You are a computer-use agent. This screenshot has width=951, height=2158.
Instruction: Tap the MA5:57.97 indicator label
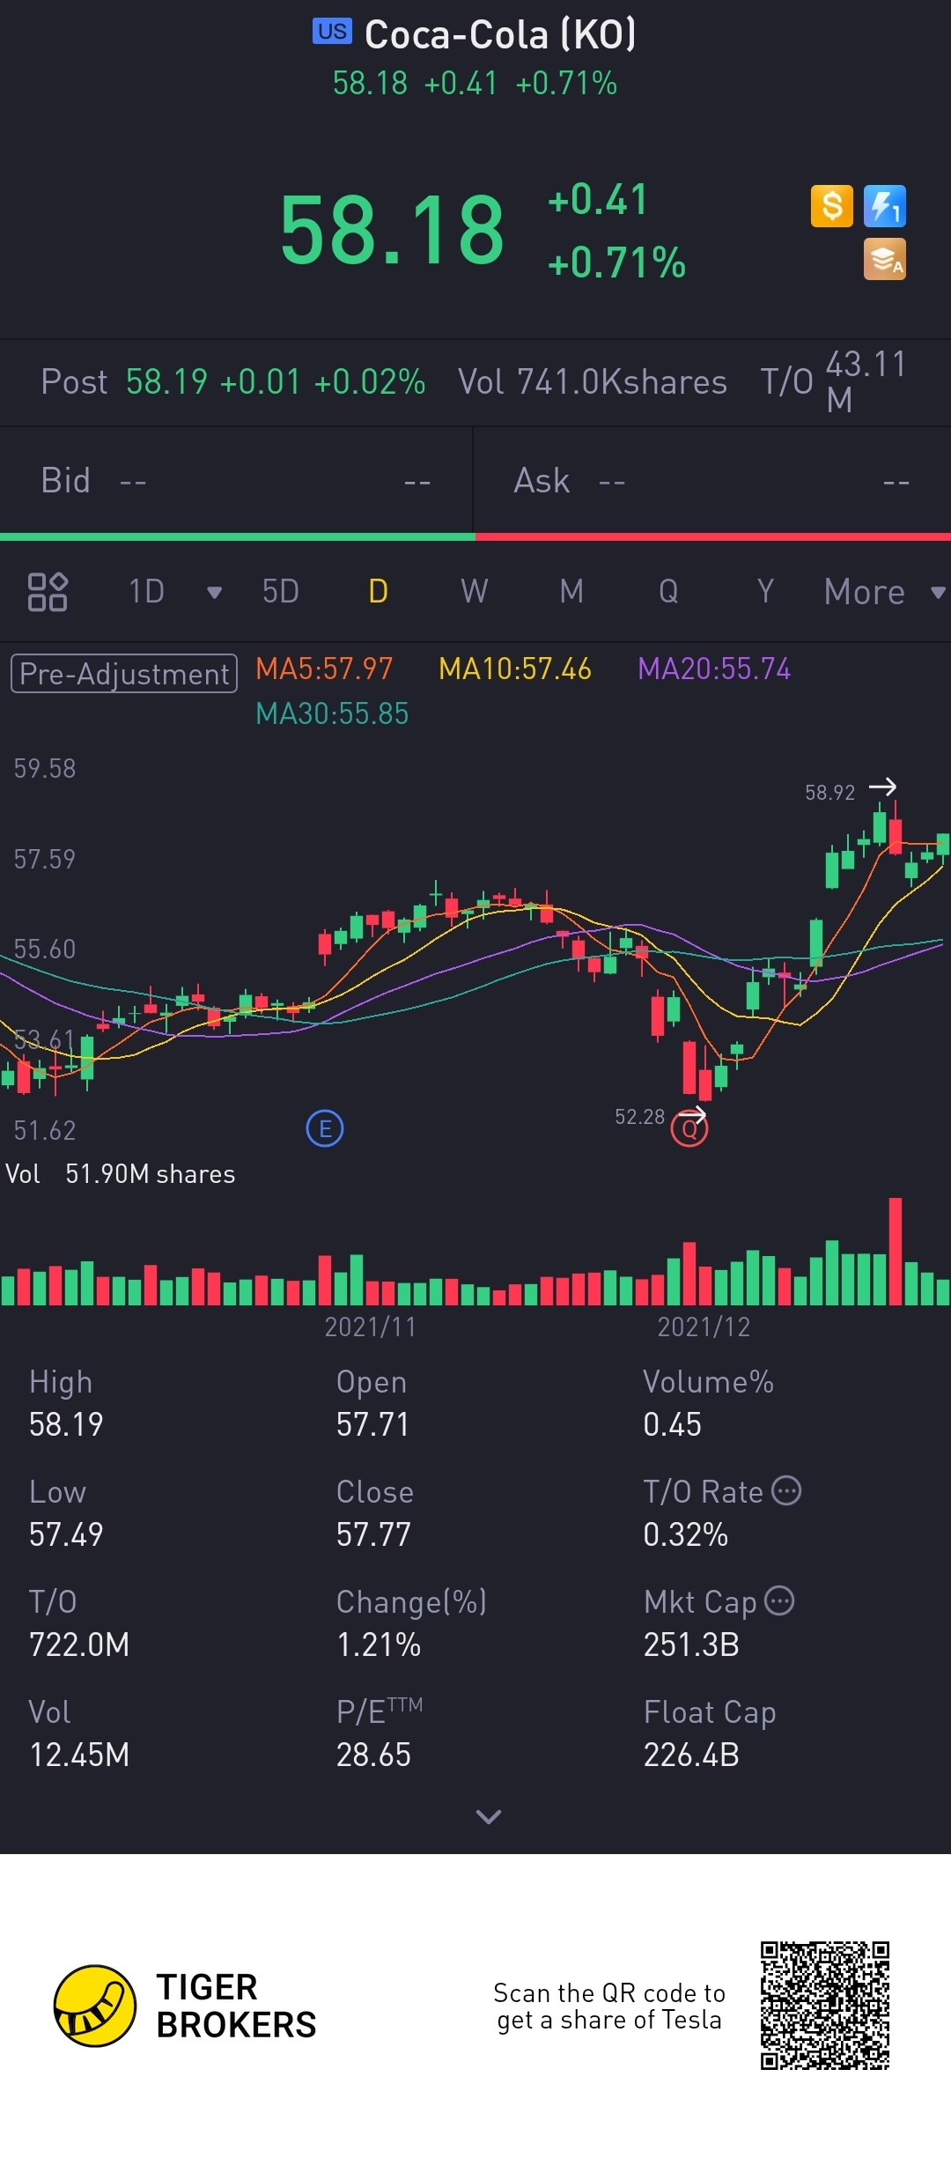coord(324,669)
